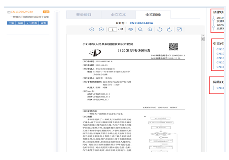The height and width of the screenshot is (160, 229).
Task: Zoom in the document image
Action: pos(150,29)
